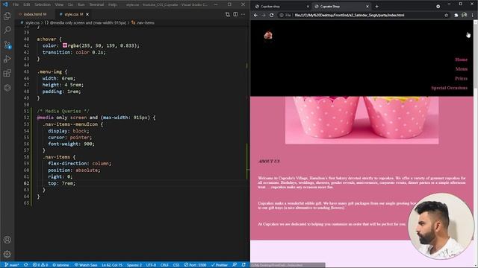Open a new browser tab
Image resolution: width=478 pixels, height=268 pixels.
click(x=377, y=6)
